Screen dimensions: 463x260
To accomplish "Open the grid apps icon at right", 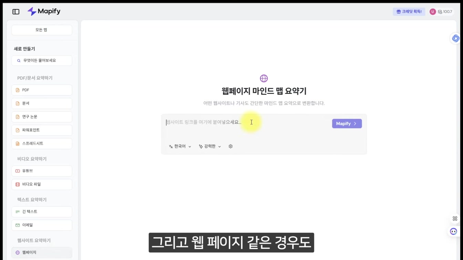I will [455, 219].
